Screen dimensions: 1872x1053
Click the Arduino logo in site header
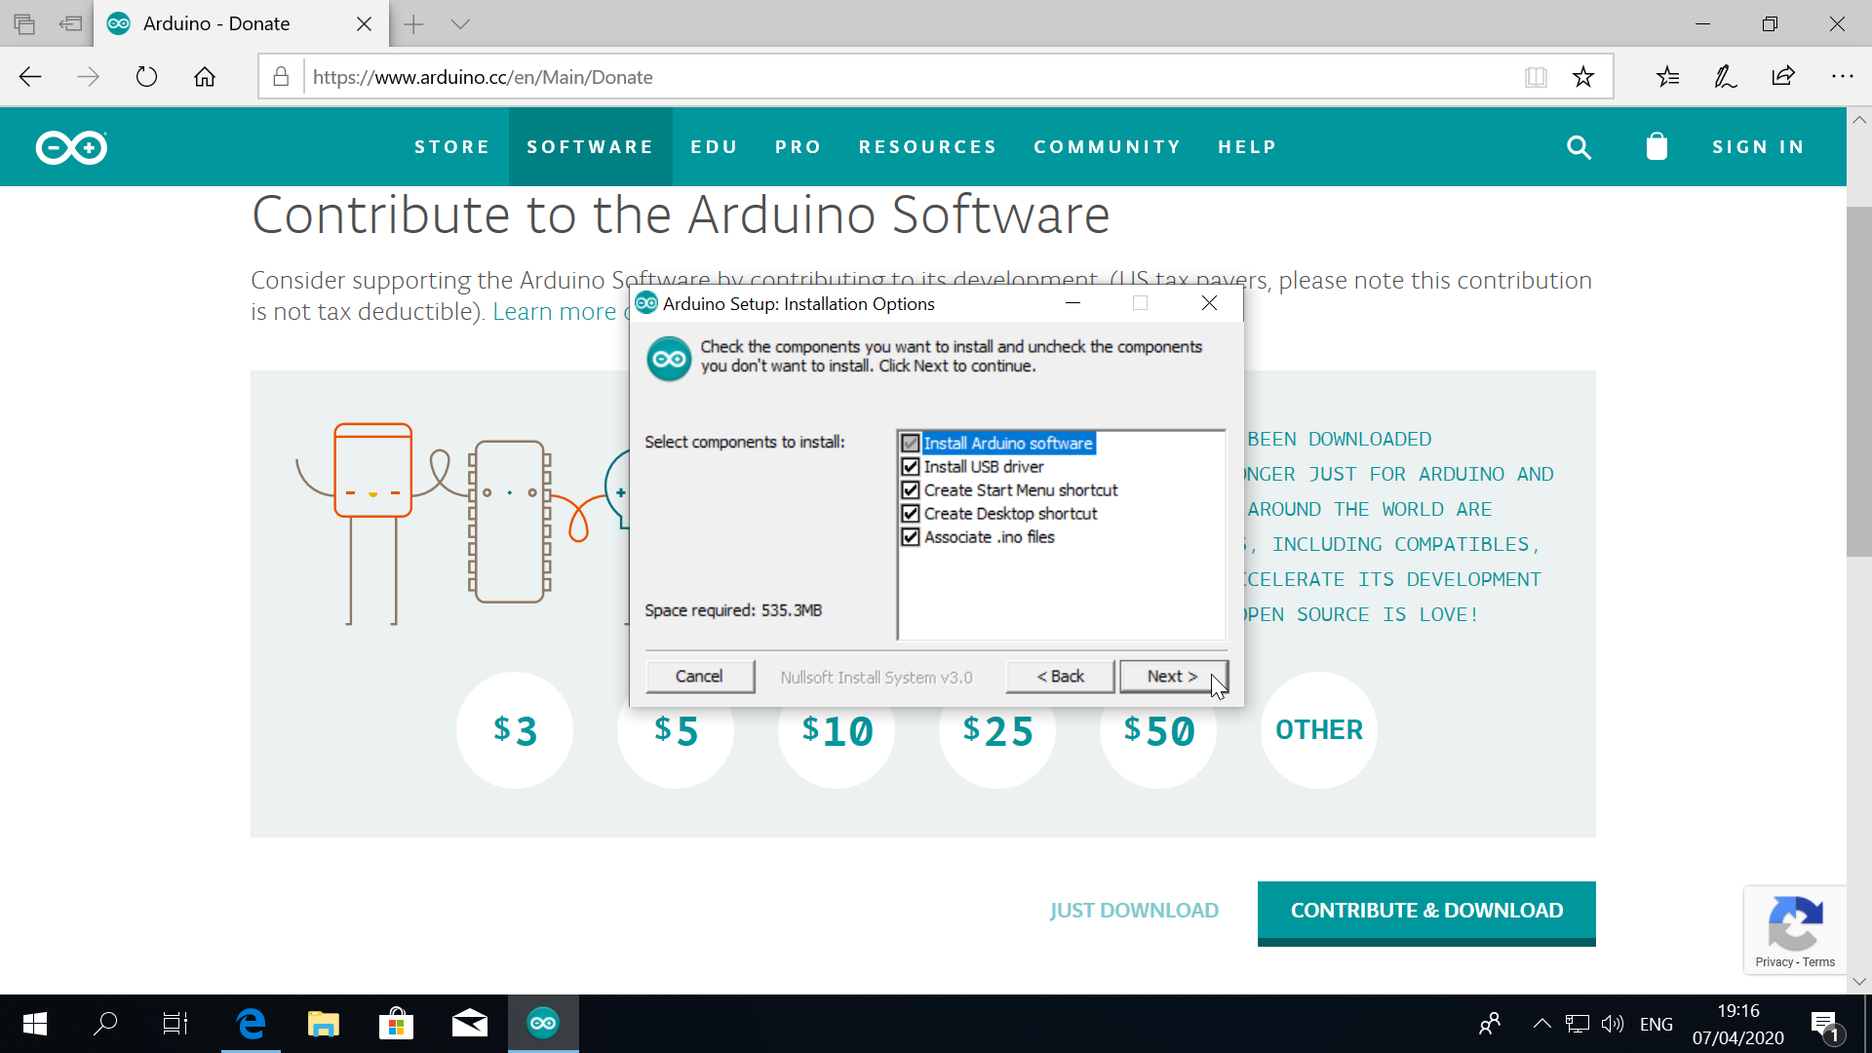[x=71, y=147]
